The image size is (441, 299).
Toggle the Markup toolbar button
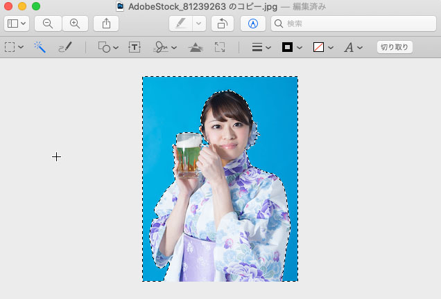(253, 24)
